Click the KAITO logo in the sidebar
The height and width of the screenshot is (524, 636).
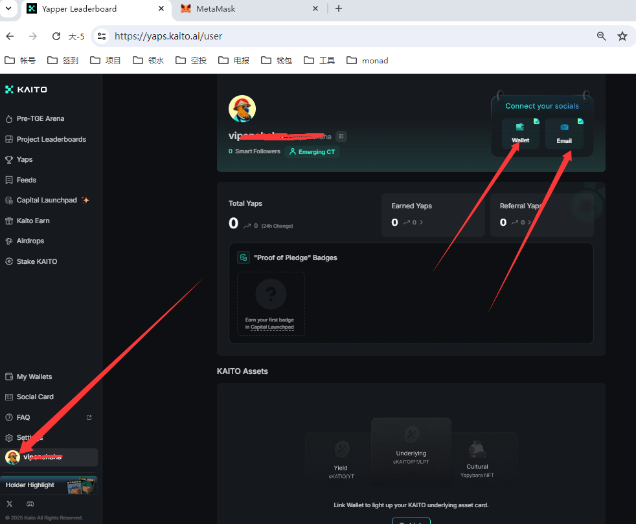(26, 89)
